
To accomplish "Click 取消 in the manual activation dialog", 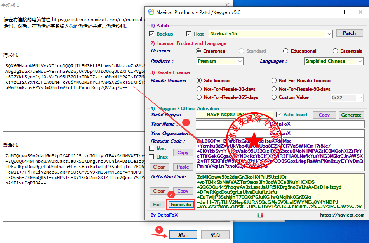I will click(215, 234).
